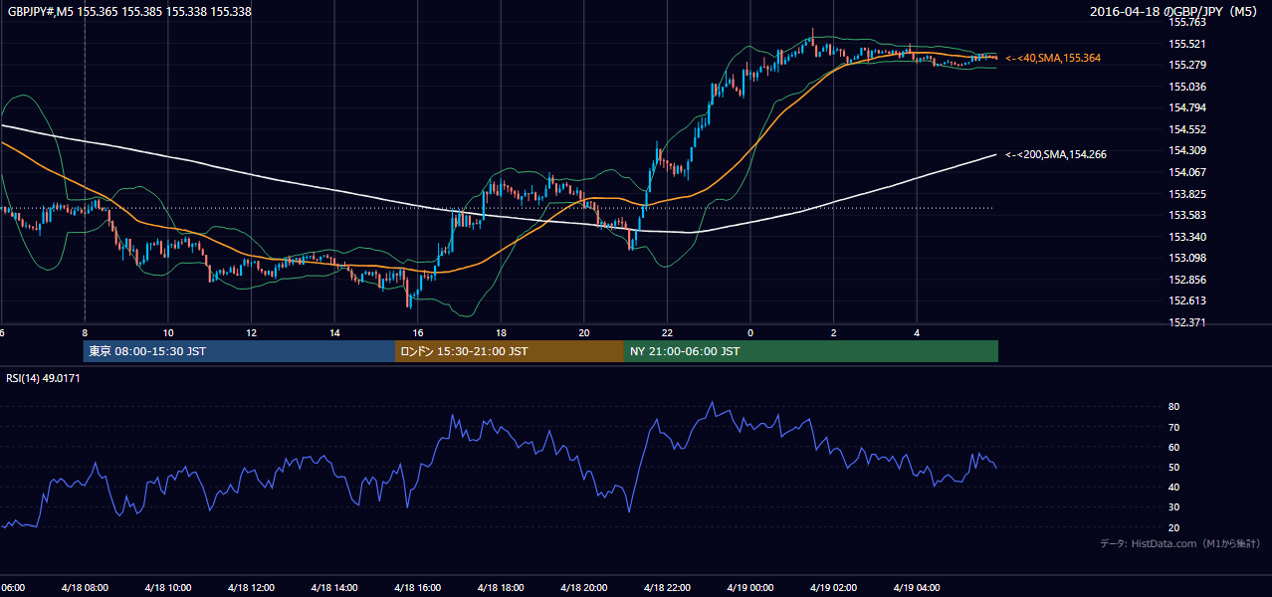Click bottom date label 4/18 08:00

[x=84, y=588]
